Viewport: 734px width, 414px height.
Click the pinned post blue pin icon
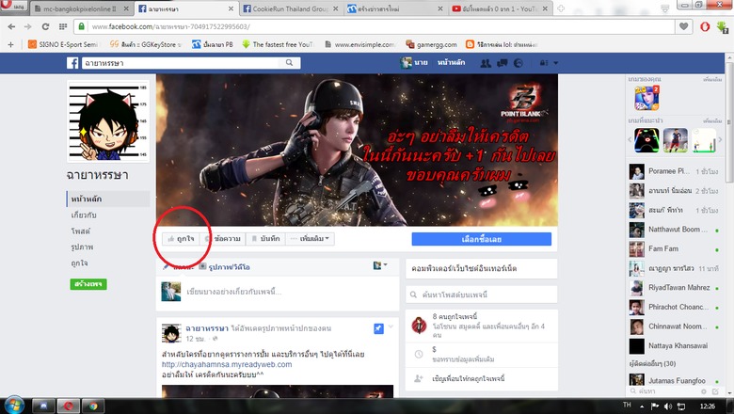(377, 327)
